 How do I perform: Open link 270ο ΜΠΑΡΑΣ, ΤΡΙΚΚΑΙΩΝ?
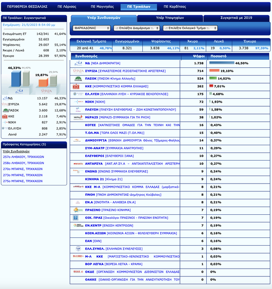point(23,169)
